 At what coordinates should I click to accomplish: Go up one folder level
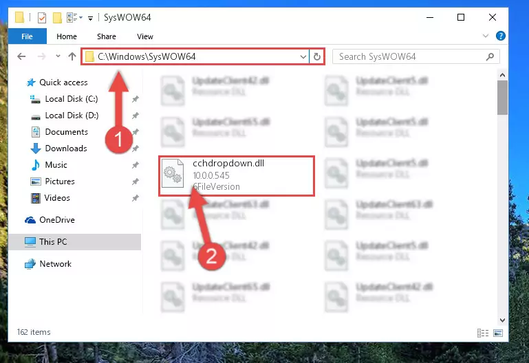[72, 56]
